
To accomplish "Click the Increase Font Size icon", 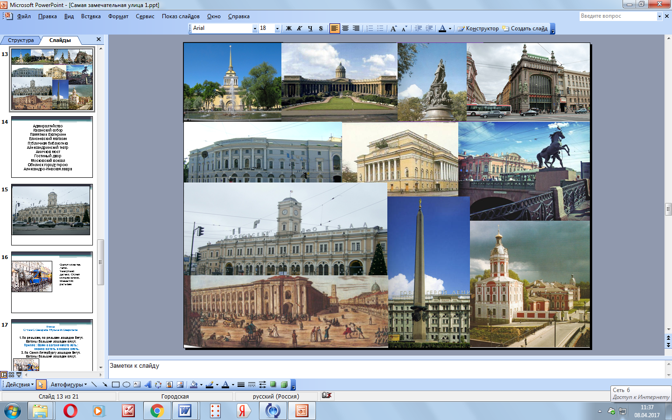I will click(393, 28).
